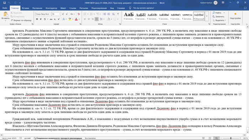Open the Comments speech bubble icon
Viewport: 249px width, 140px height.
point(245,8)
